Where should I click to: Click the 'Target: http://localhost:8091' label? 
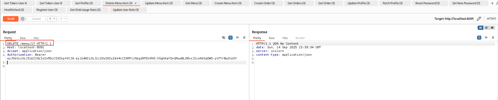(454, 19)
